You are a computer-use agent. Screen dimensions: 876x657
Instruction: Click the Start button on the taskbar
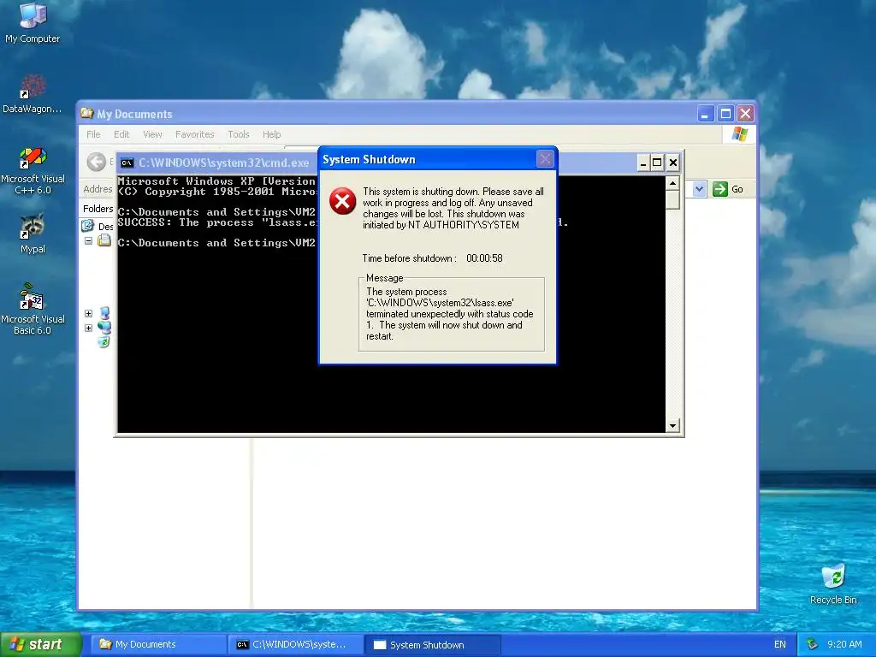coord(40,645)
